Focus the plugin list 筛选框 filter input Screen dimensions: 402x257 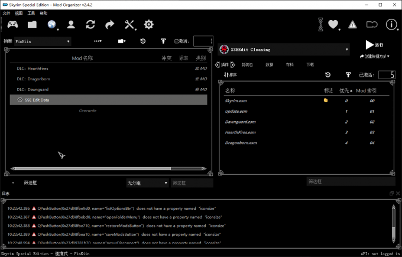click(x=351, y=181)
